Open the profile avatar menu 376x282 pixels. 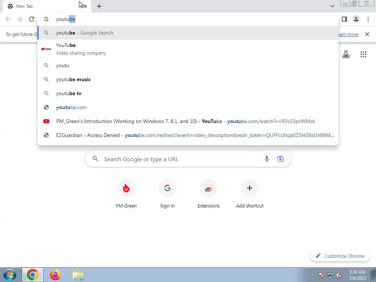click(x=356, y=19)
